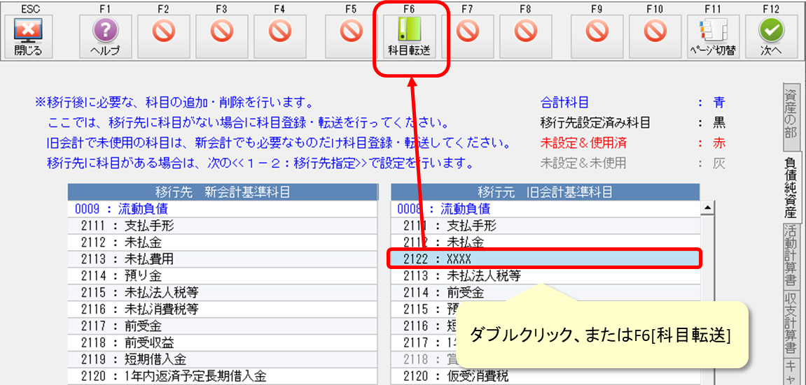Click scroll-up arrow of 移行元 list
This screenshot has height=385, width=806.
(x=707, y=208)
